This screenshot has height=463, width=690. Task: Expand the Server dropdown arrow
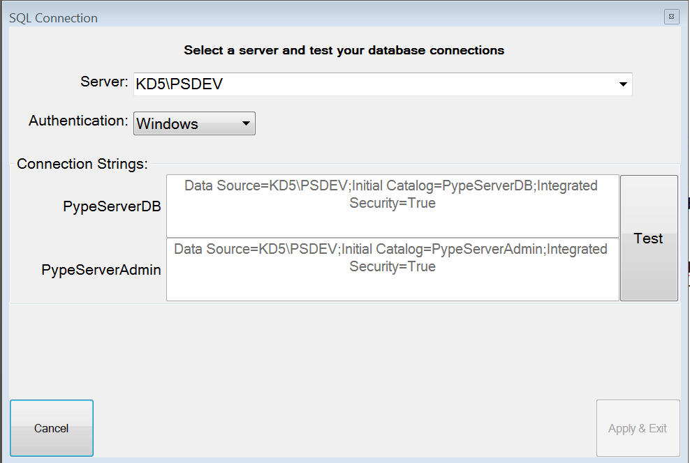pos(623,84)
